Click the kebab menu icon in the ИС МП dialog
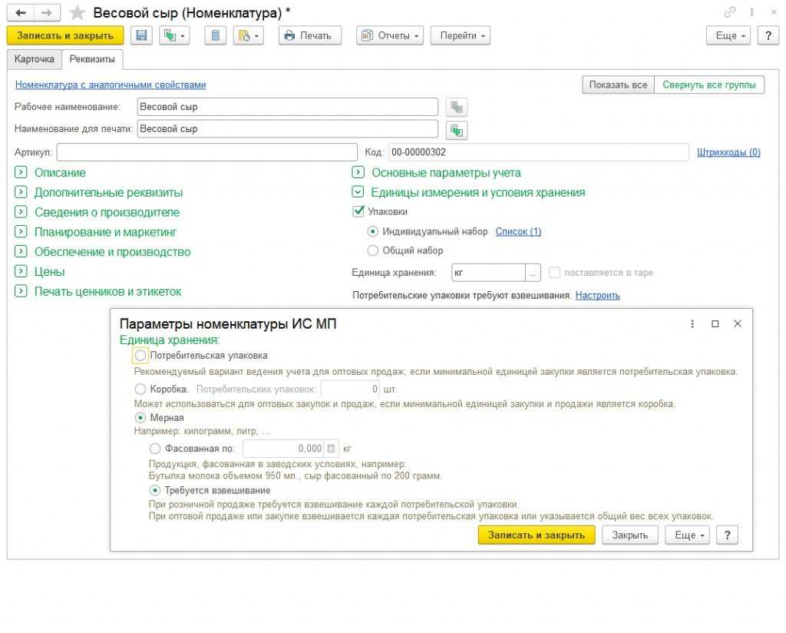The image size is (786, 633). coord(692,324)
